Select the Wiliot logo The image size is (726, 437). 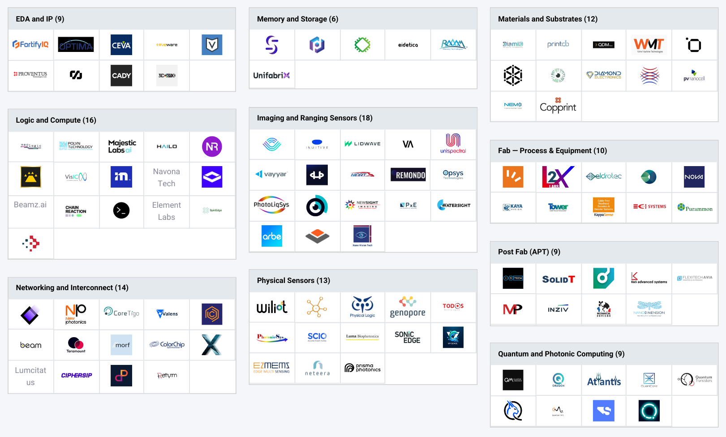coord(272,307)
